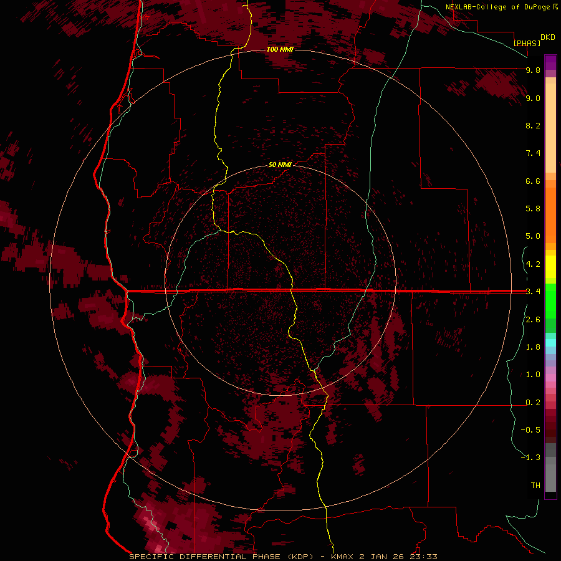The height and width of the screenshot is (561, 561).
Task: Click the KMAX 2 JAN 26 23:33 timestamp
Action: [x=384, y=557]
